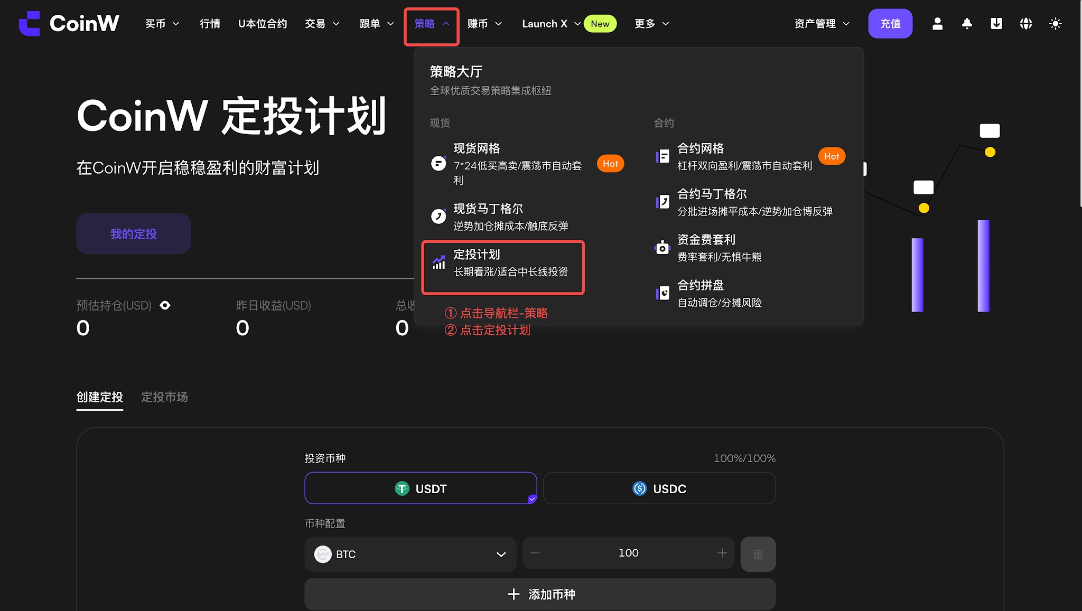Click the 现货马丁格尔 strategy icon
This screenshot has width=1082, height=611.
[x=439, y=216]
